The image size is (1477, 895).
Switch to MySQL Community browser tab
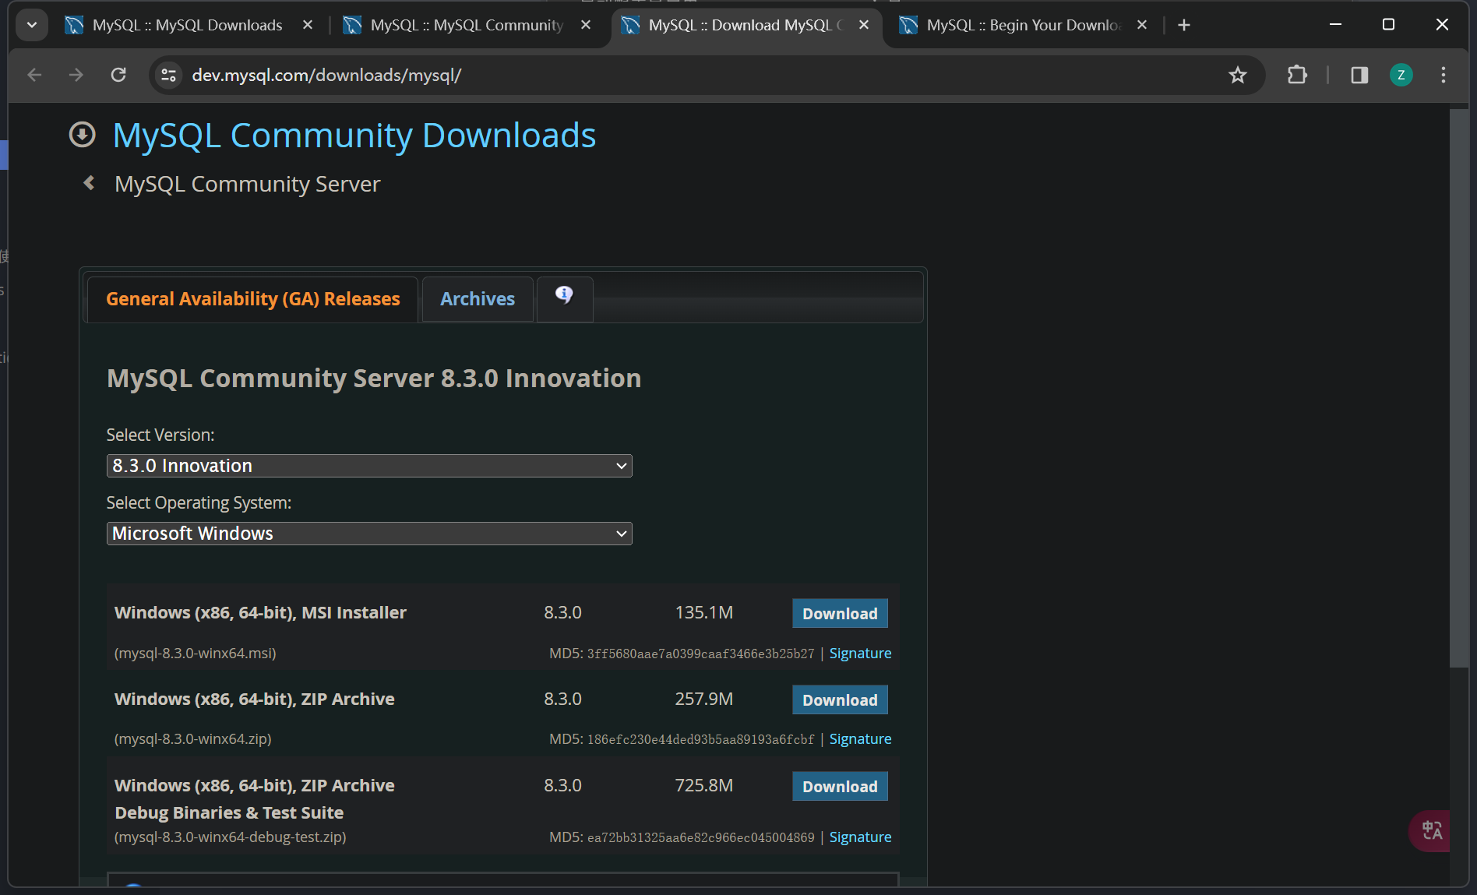(x=466, y=25)
